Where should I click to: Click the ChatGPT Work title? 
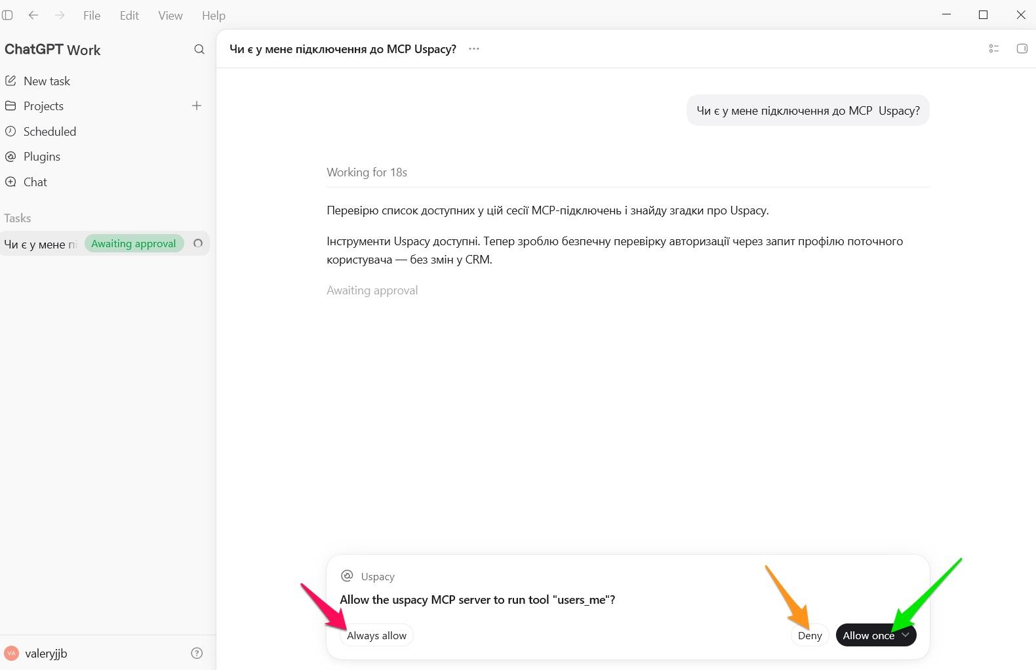coord(52,50)
